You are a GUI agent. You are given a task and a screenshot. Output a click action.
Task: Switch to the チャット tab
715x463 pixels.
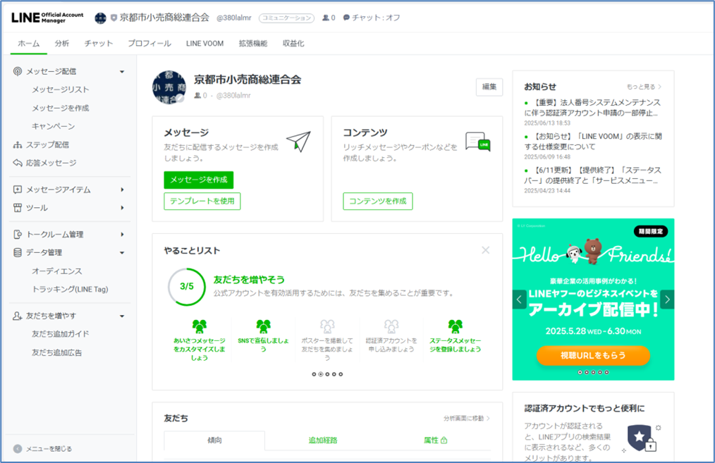(99, 44)
